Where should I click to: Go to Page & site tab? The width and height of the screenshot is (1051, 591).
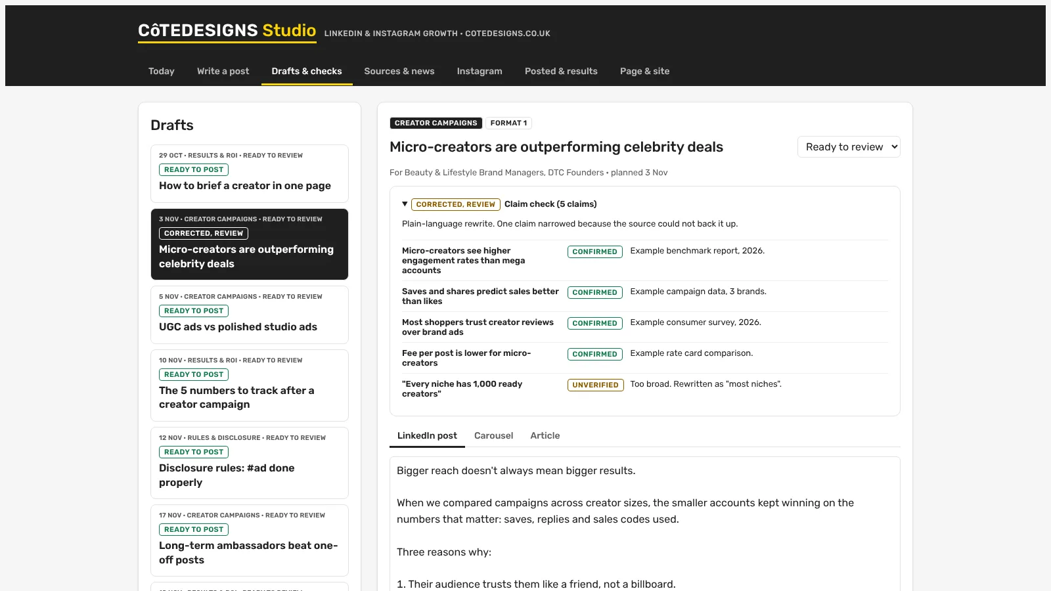pyautogui.click(x=645, y=71)
